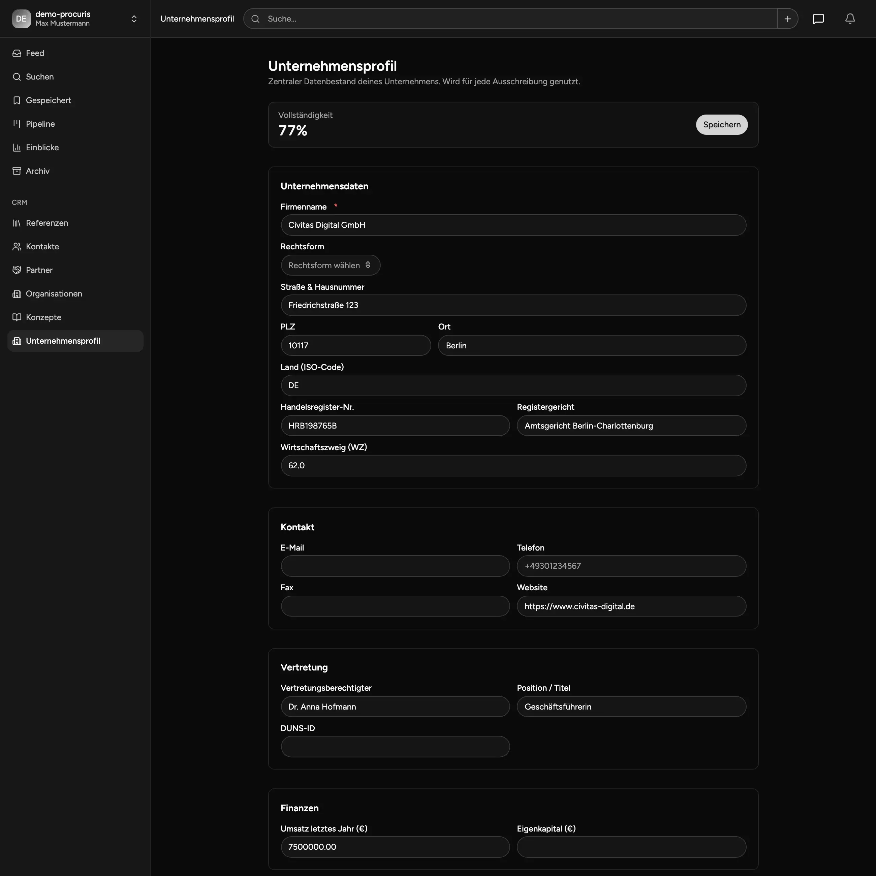Click the Vertretungsberechtigter field
This screenshot has width=876, height=876.
tap(395, 707)
